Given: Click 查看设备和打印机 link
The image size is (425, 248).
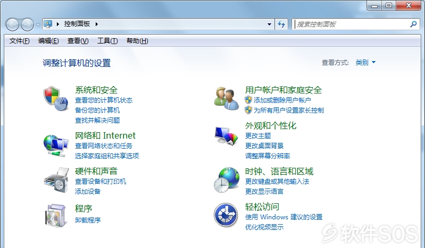Looking at the screenshot, I should (101, 182).
